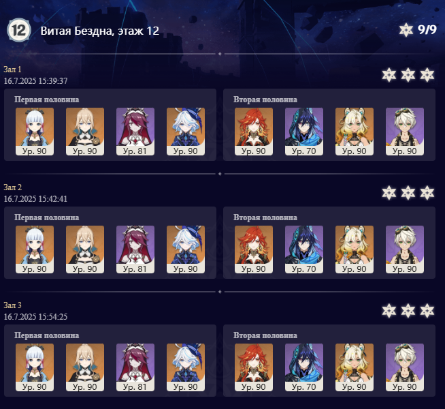The height and width of the screenshot is (409, 445).
Task: Select orange-haired character in Зал 1 second half
Action: [254, 132]
